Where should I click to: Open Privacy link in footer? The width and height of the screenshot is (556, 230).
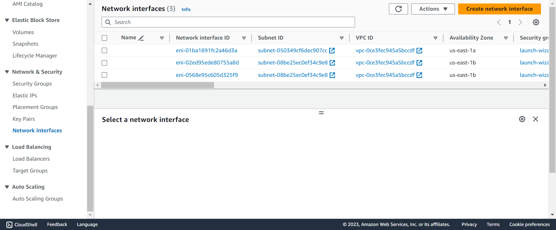point(469,225)
